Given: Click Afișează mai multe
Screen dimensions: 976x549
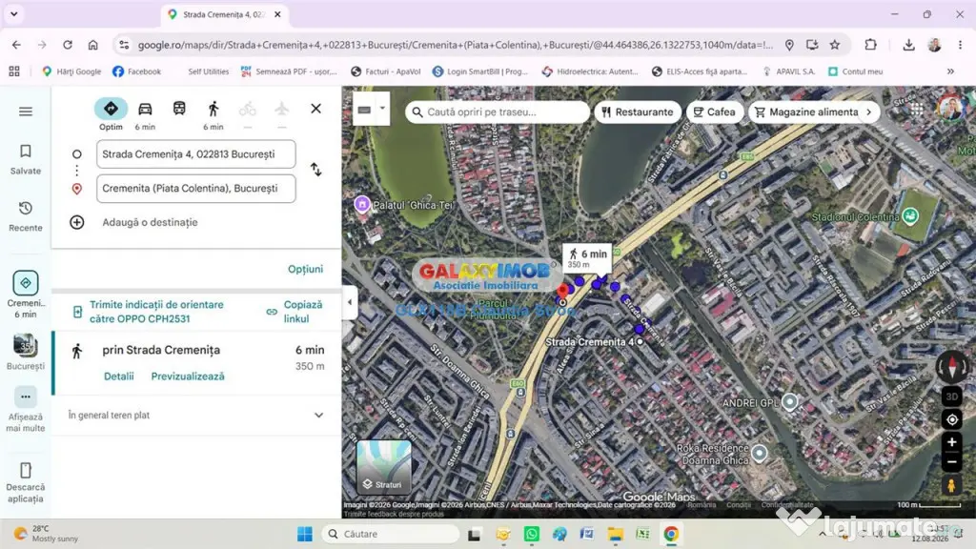Looking at the screenshot, I should pyautogui.click(x=26, y=410).
